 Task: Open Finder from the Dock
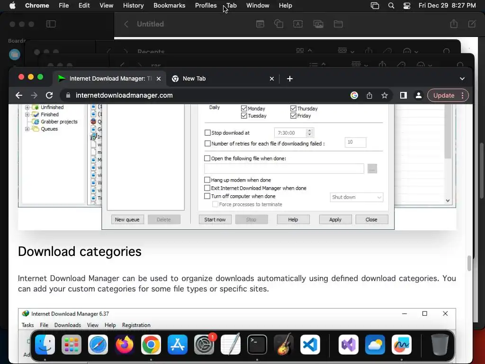click(45, 345)
